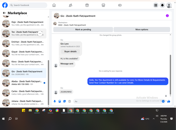Image resolution: width=176 pixels, height=130 pixels.
Task: Click the Mark as pending button
Action: coord(83,30)
